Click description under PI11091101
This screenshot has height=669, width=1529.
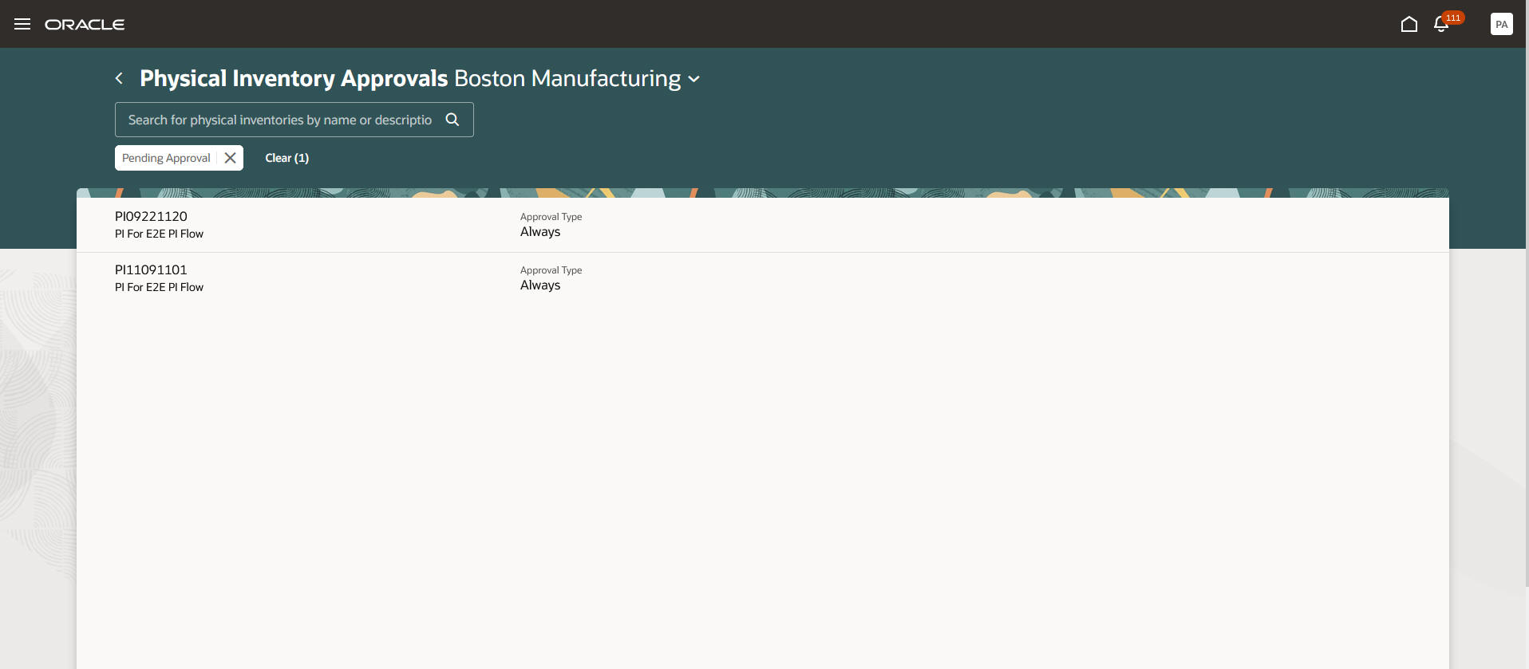pos(159,287)
